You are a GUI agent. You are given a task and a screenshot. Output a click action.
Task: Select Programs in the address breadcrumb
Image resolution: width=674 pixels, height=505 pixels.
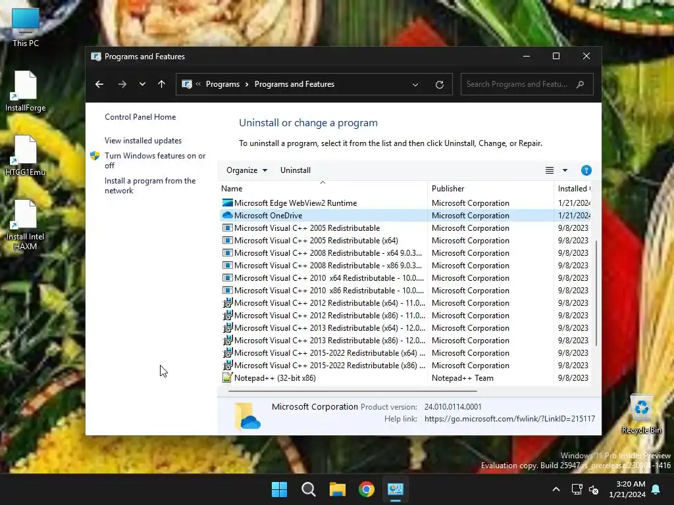click(222, 84)
